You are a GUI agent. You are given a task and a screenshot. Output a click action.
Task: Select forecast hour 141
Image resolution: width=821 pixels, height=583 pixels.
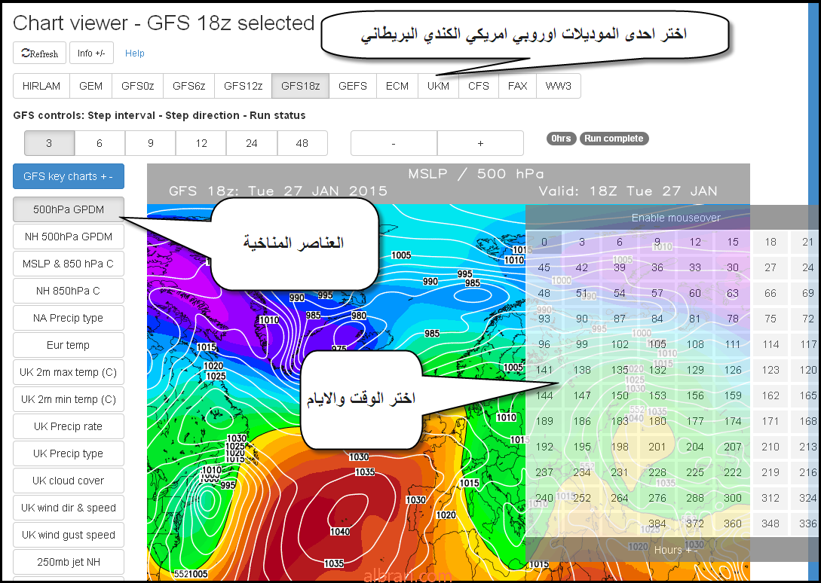pyautogui.click(x=544, y=370)
